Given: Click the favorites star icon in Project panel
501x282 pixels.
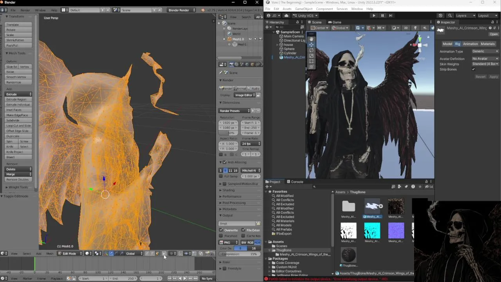Looking at the screenshot, I should [420, 187].
